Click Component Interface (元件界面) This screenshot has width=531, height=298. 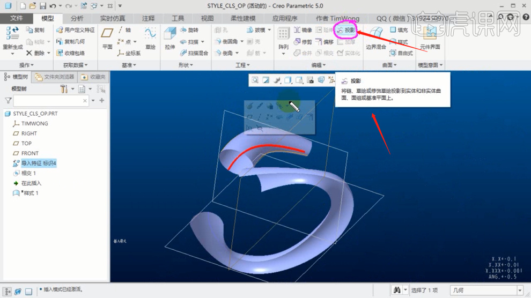click(x=430, y=38)
